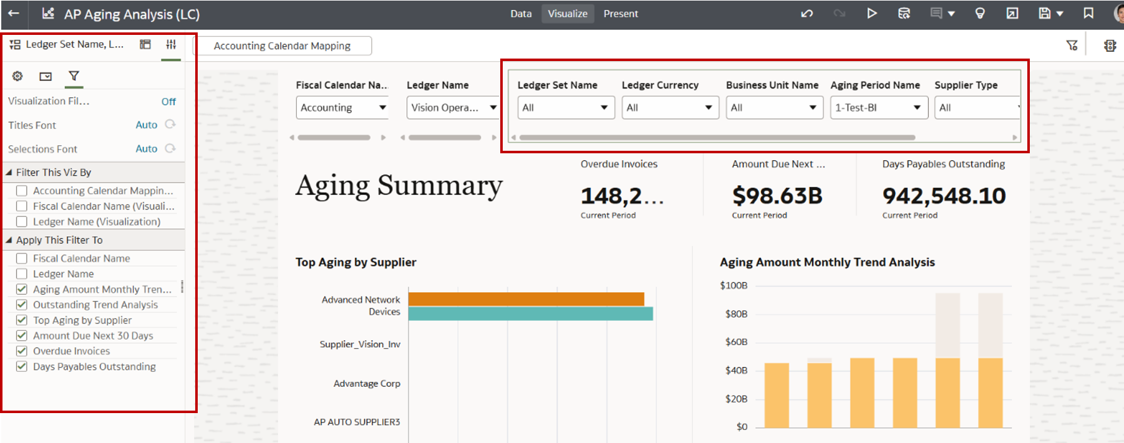Click the refresh data icon
The height and width of the screenshot is (443, 1124).
coord(904,14)
